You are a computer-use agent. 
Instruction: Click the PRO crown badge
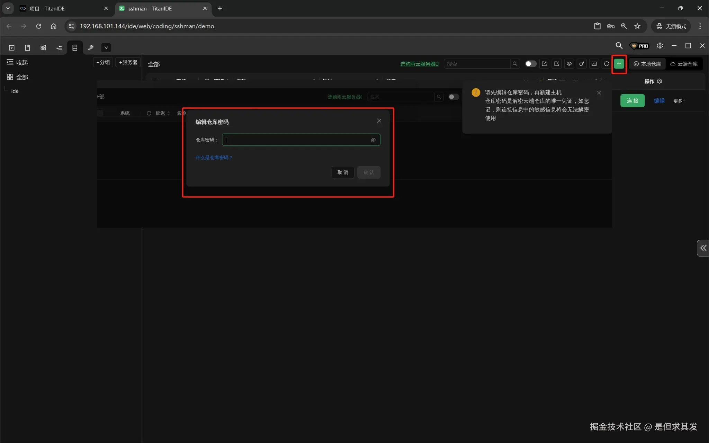click(639, 46)
